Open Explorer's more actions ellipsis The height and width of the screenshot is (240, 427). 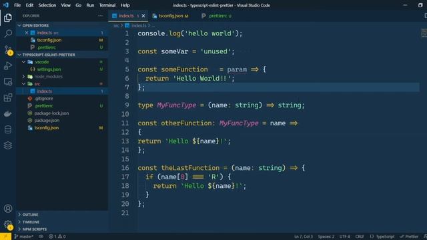pyautogui.click(x=101, y=16)
